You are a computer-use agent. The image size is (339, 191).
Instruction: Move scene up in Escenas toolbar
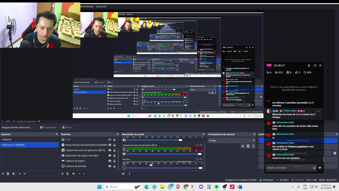click(x=20, y=174)
